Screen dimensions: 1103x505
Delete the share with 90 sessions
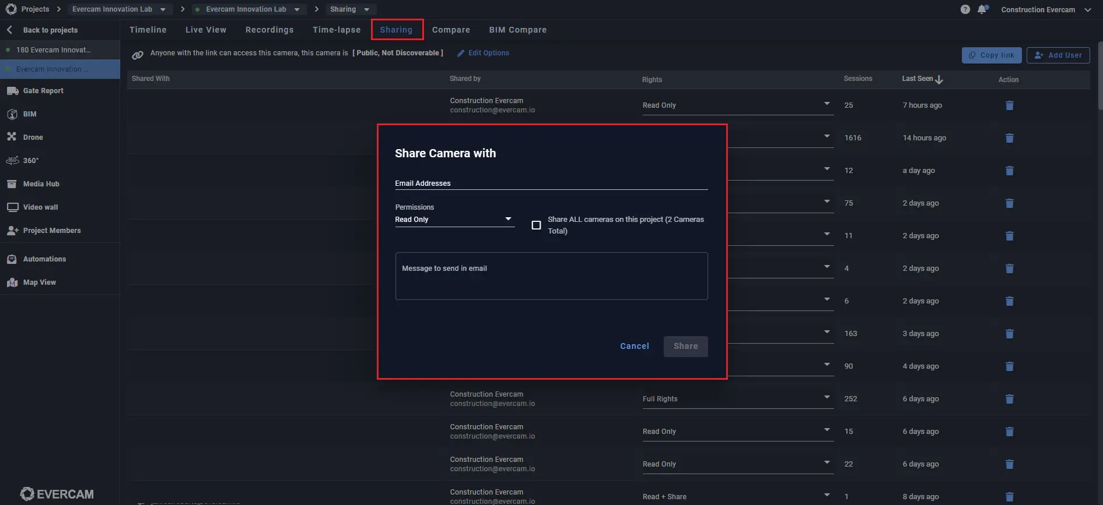pos(1010,366)
